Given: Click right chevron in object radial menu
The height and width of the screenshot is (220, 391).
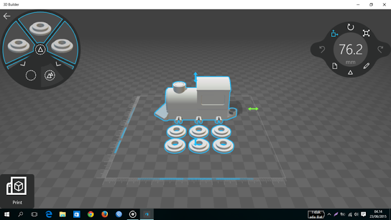Looking at the screenshot, I should (58, 64).
